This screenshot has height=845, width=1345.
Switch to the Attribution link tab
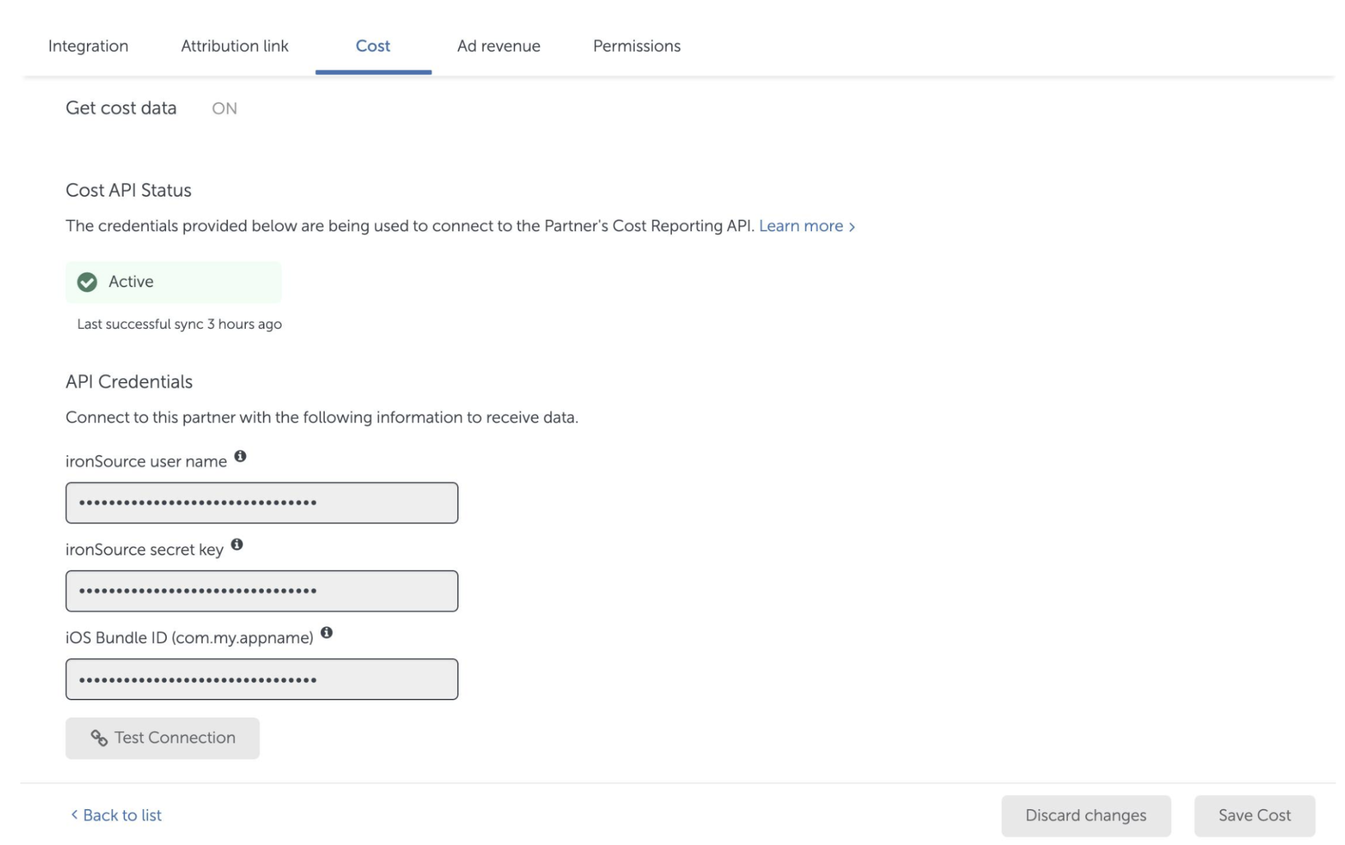pyautogui.click(x=235, y=45)
